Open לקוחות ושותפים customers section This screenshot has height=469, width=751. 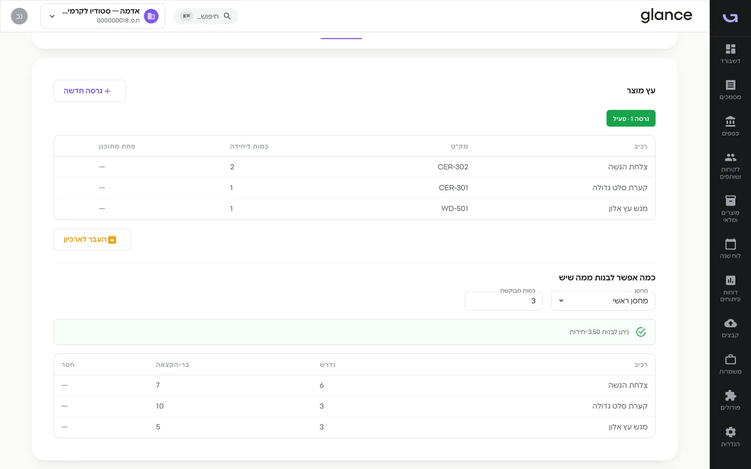pos(730,166)
